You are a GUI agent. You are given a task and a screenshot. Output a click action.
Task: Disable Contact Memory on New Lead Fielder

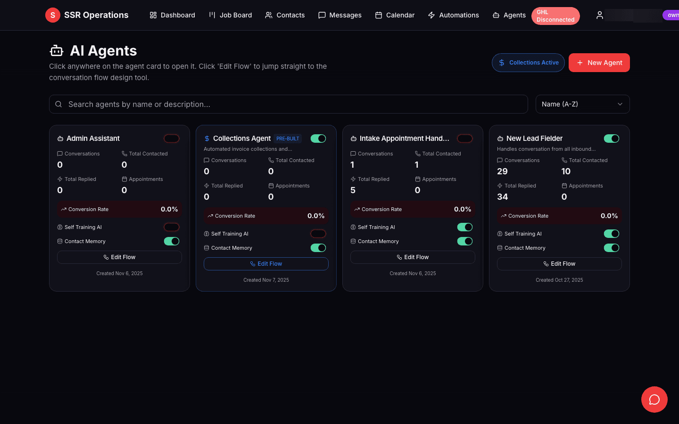[x=612, y=247]
